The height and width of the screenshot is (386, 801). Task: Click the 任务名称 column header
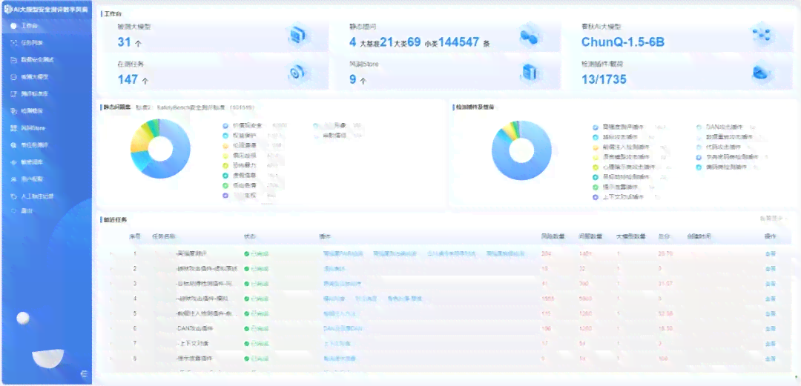pyautogui.click(x=164, y=236)
